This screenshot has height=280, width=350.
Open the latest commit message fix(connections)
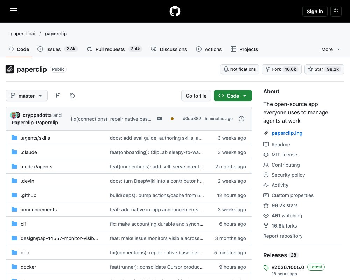[x=111, y=119]
